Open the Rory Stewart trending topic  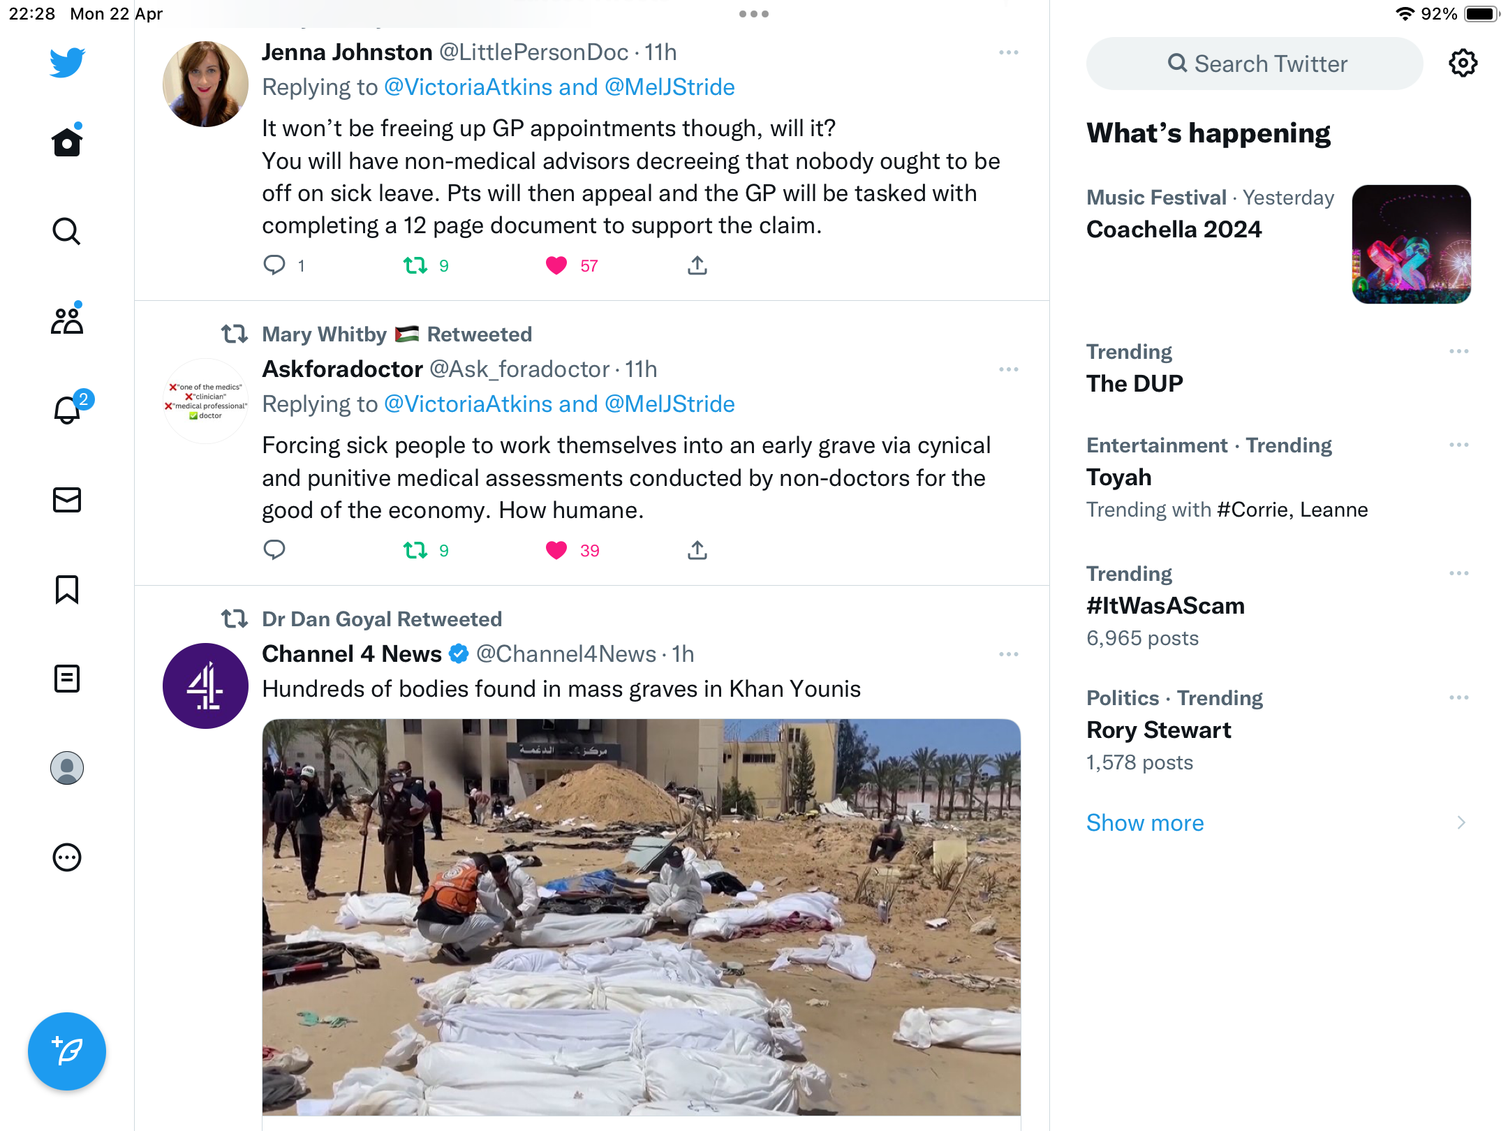pos(1159,730)
